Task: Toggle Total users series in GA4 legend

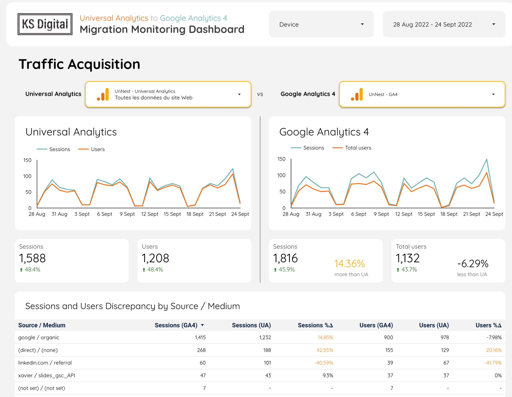Action: pyautogui.click(x=352, y=148)
